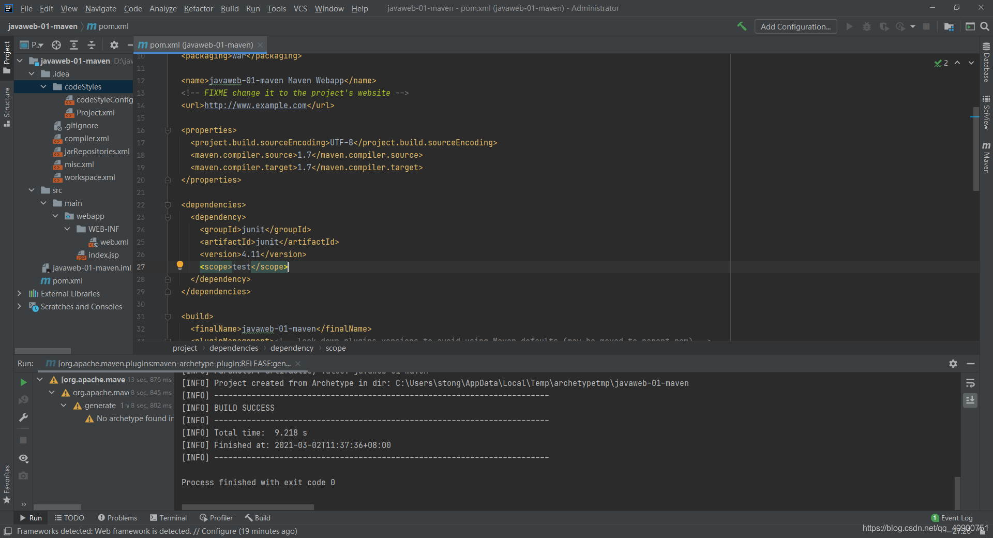
Task: Open the TODO tab
Action: (x=69, y=518)
